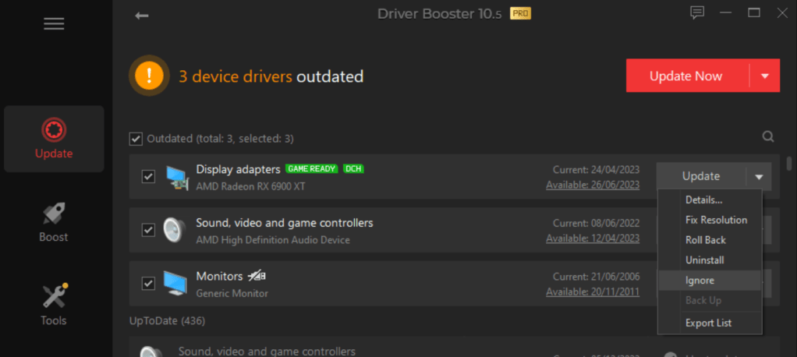This screenshot has height=357, width=797.
Task: Click the icon beside Monitors label
Action: click(257, 276)
